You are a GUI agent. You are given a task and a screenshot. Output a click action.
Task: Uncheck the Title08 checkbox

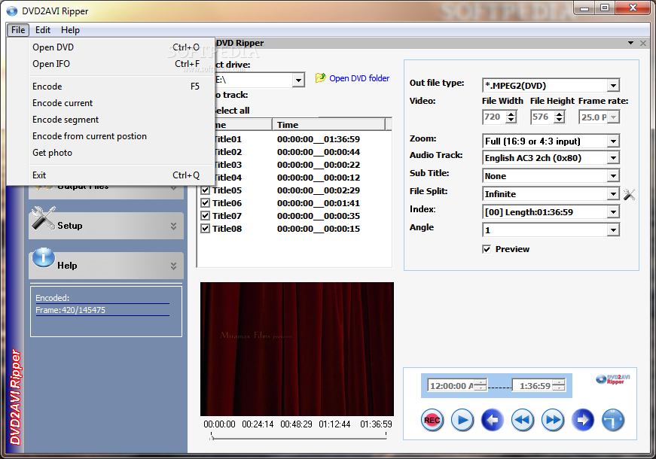click(205, 228)
